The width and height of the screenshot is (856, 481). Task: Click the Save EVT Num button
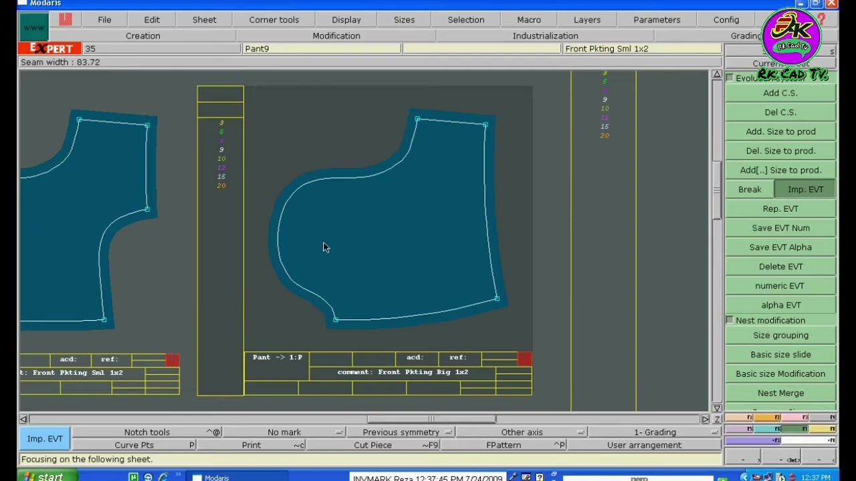pyautogui.click(x=780, y=228)
